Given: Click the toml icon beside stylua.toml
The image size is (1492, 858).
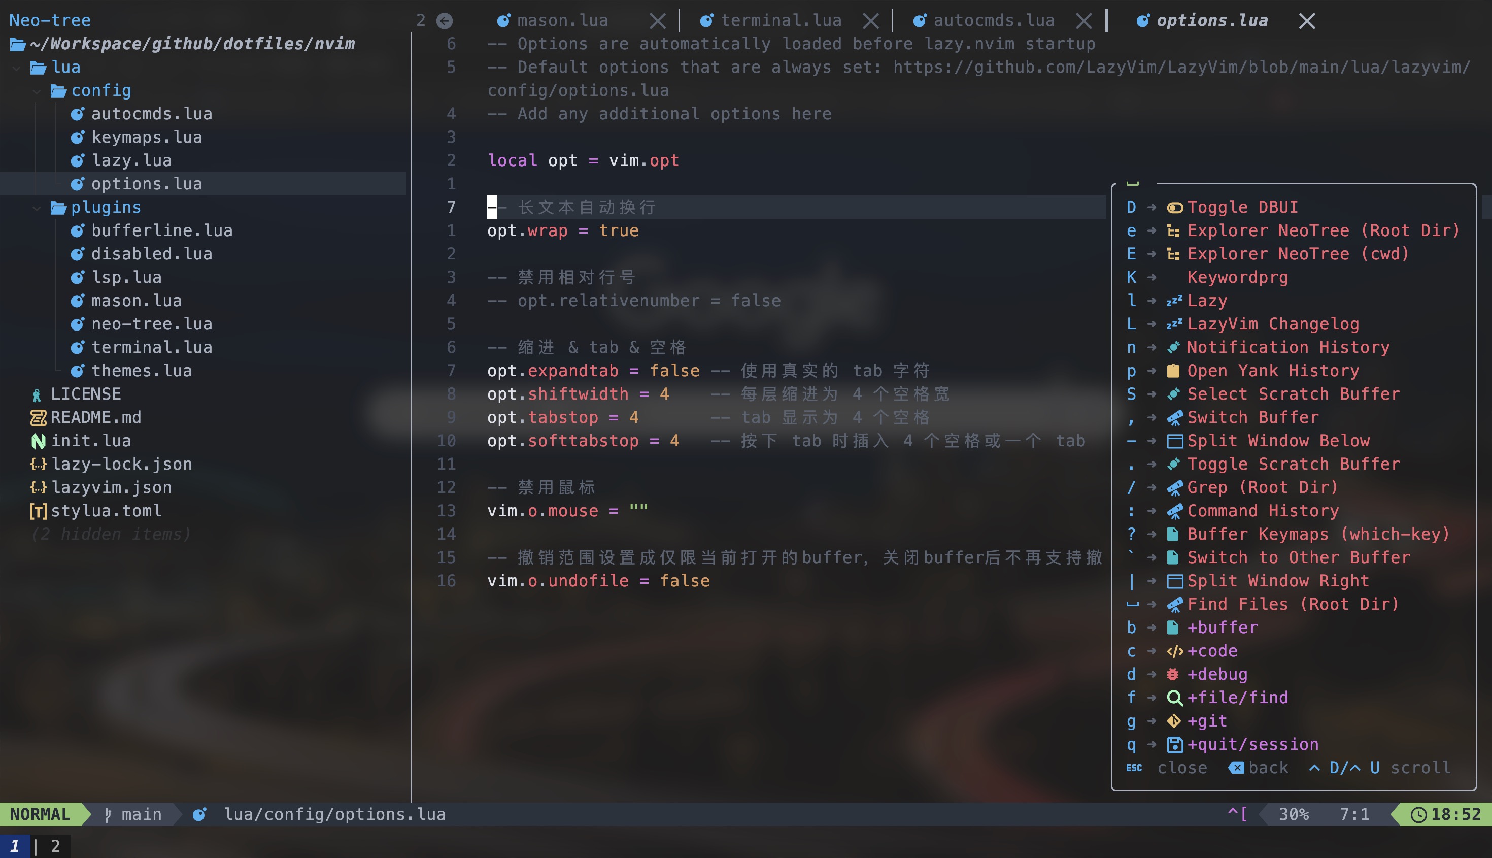Looking at the screenshot, I should click(38, 511).
